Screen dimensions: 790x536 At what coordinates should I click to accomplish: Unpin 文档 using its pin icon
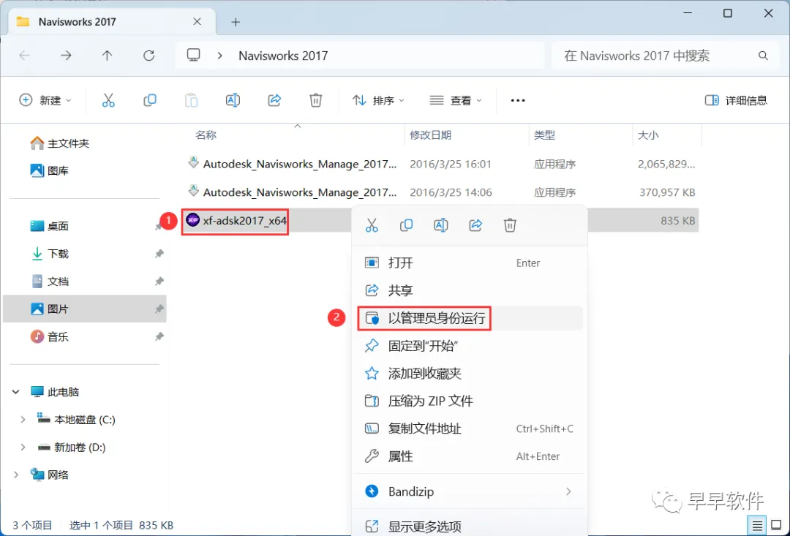click(159, 281)
